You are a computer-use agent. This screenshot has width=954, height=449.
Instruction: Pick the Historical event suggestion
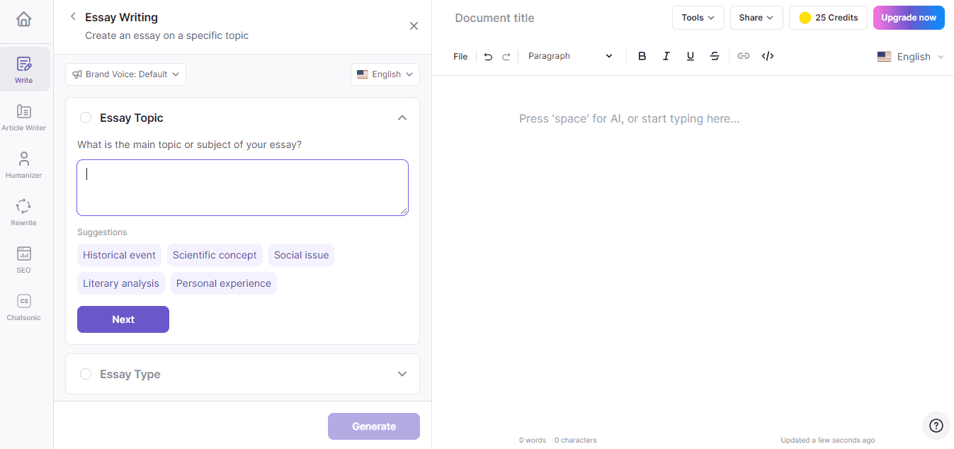[x=119, y=255]
